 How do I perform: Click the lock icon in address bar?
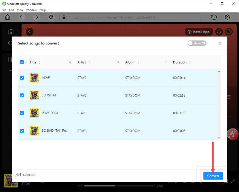(x=64, y=17)
